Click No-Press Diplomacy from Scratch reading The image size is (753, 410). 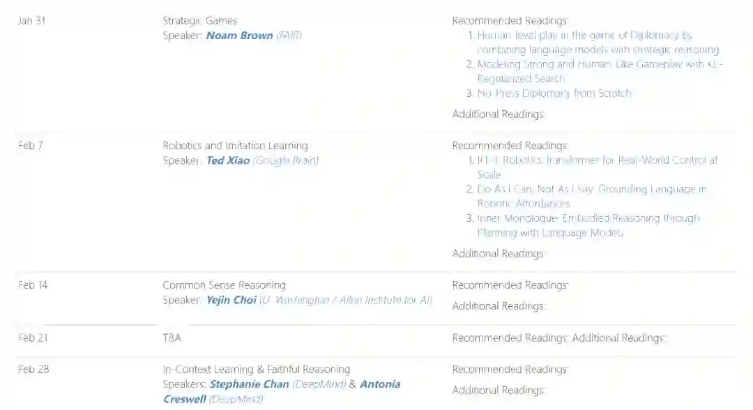554,93
